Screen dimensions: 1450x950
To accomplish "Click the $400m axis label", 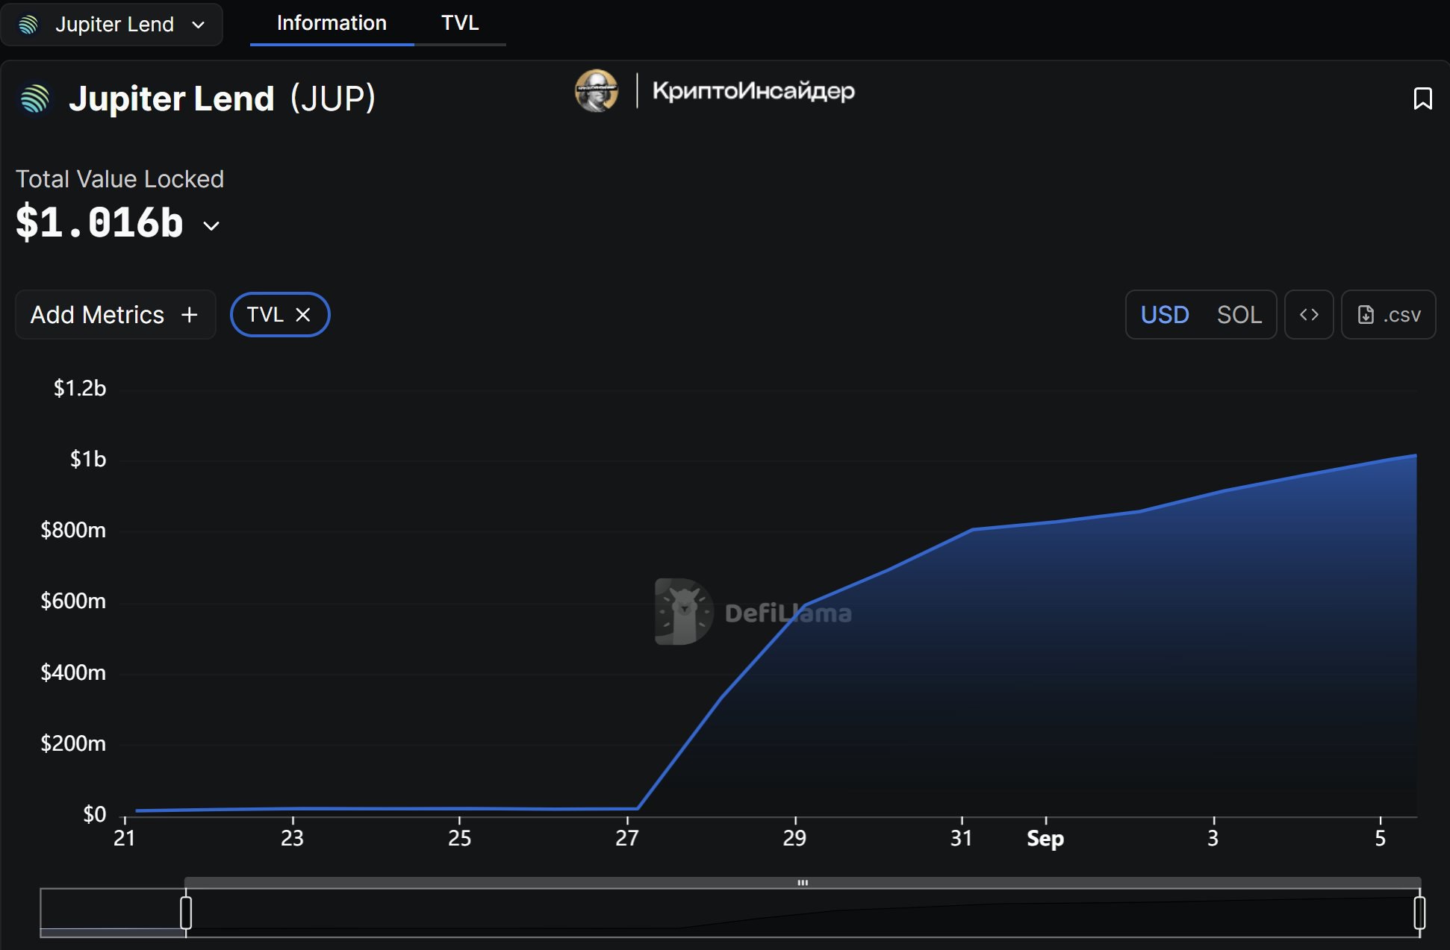I will [x=73, y=673].
